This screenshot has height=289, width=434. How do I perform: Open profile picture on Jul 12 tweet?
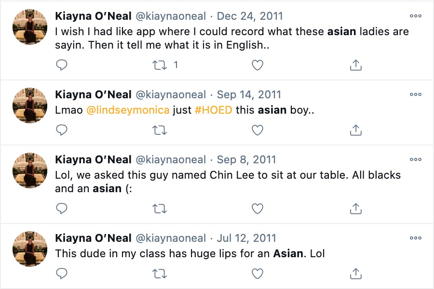pyautogui.click(x=29, y=249)
